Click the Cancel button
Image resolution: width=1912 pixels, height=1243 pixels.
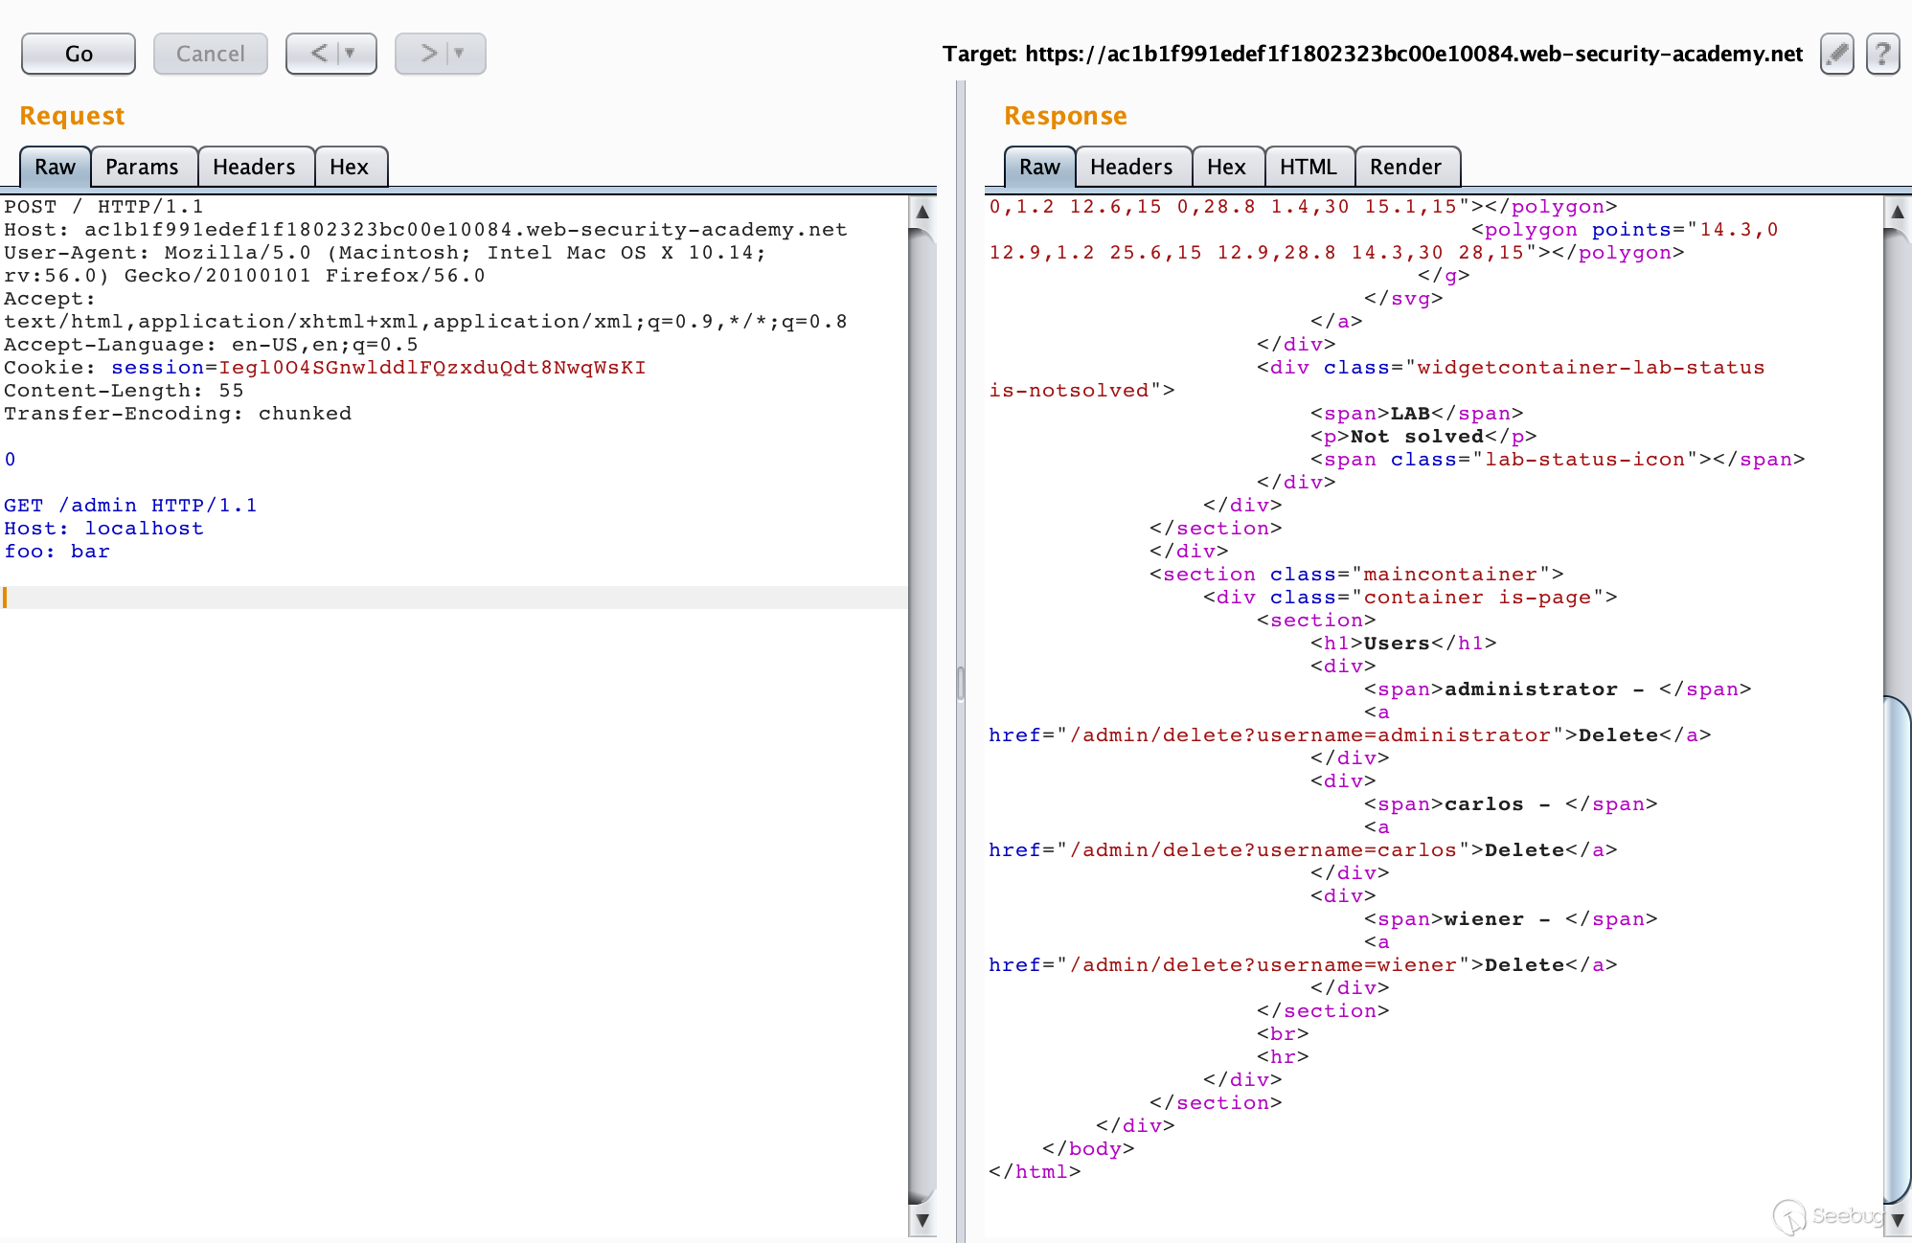coord(211,54)
